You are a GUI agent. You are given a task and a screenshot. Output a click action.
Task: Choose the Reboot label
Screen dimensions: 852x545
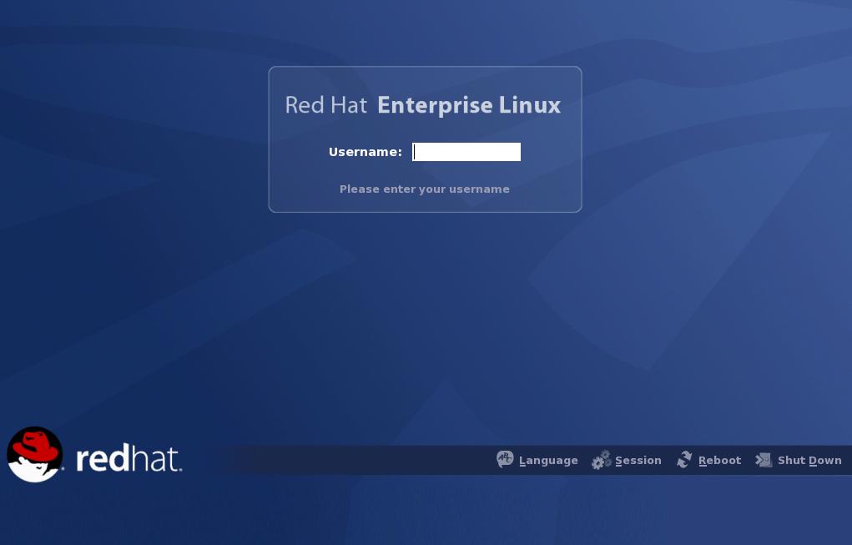(719, 460)
